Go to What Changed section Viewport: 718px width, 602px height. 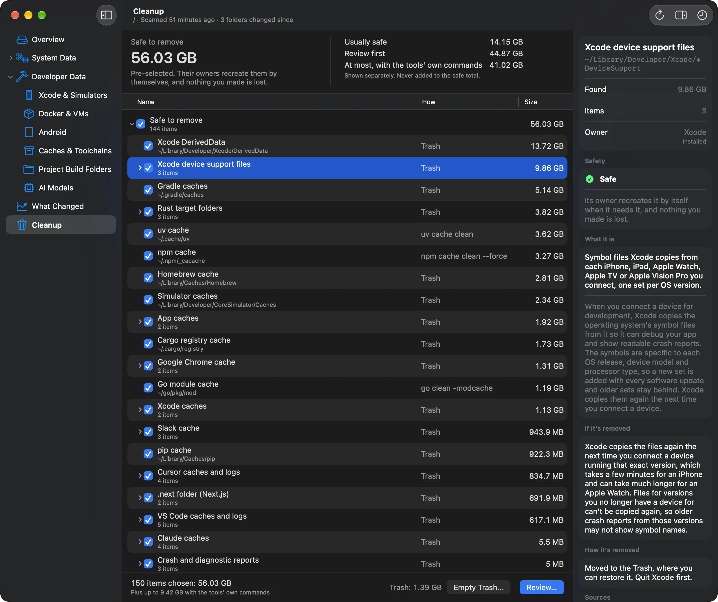coord(61,206)
